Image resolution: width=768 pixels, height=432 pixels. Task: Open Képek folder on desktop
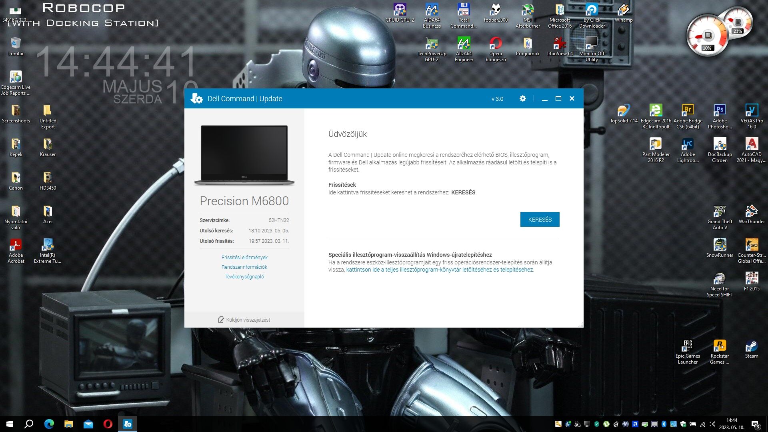click(x=16, y=147)
